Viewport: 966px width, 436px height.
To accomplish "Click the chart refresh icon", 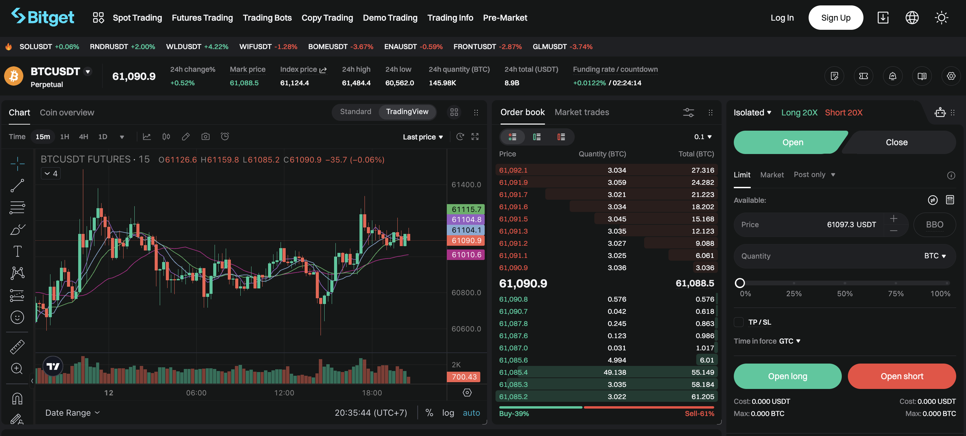I will (460, 137).
